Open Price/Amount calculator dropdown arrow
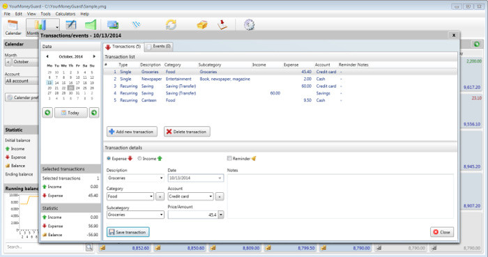 pos(221,215)
